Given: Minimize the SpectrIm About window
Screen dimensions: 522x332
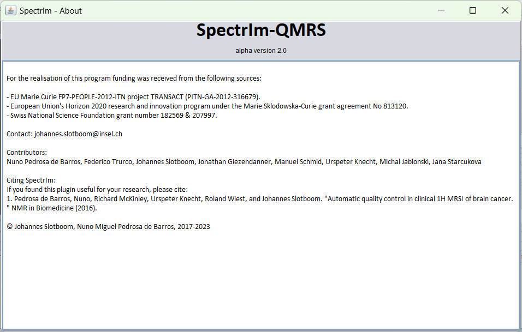Looking at the screenshot, I should click(x=441, y=10).
